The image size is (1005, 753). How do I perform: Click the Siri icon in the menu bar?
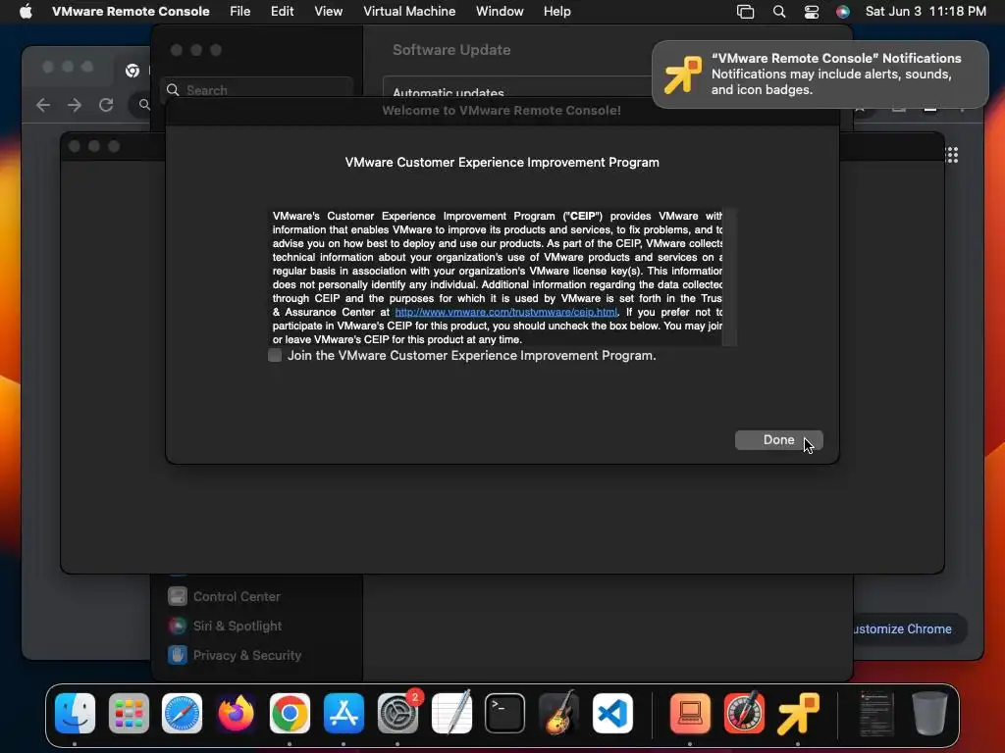coord(843,12)
